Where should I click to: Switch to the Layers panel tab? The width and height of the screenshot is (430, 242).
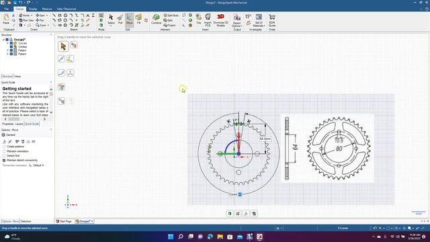[19, 124]
